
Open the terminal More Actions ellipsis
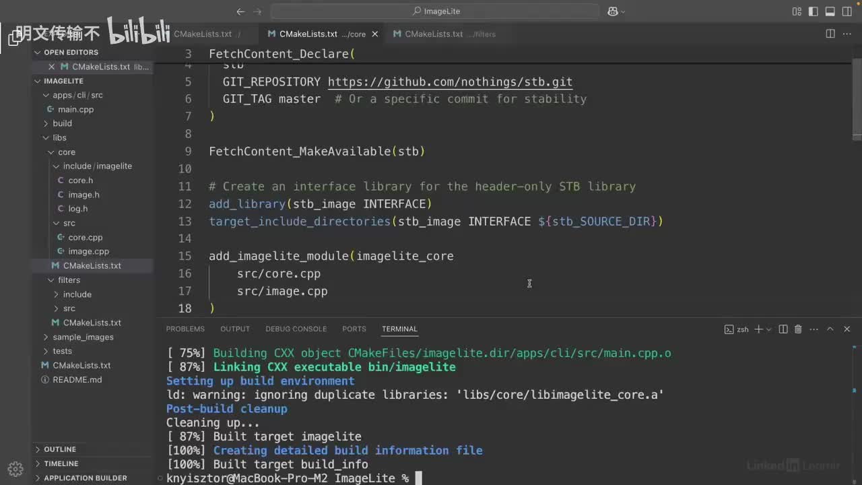[x=814, y=329]
